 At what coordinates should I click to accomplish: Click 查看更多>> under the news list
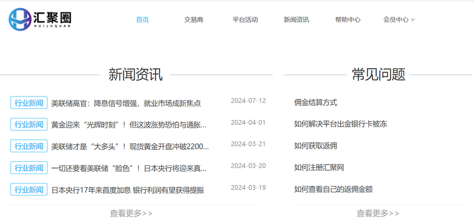(131, 214)
